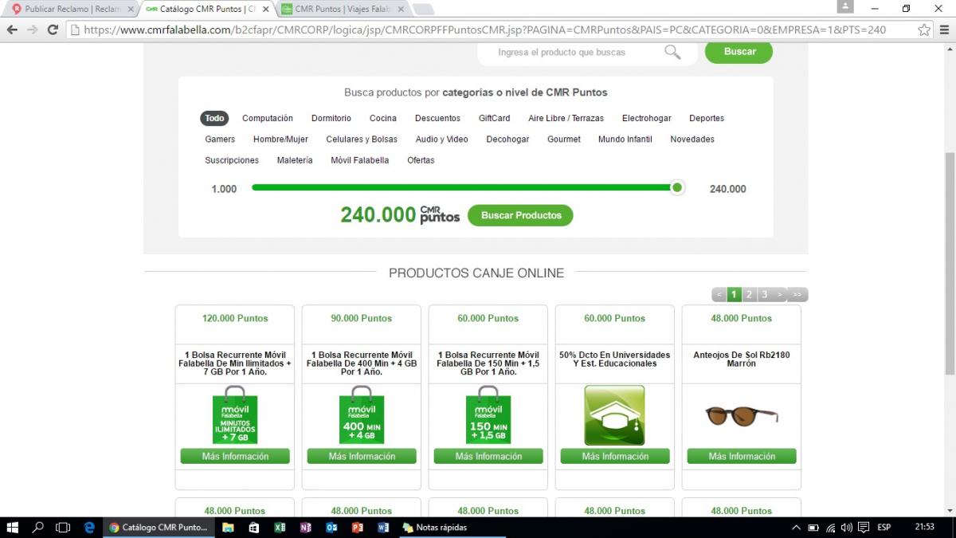Click the volume icon in the system tray
This screenshot has width=956, height=538.
(846, 527)
